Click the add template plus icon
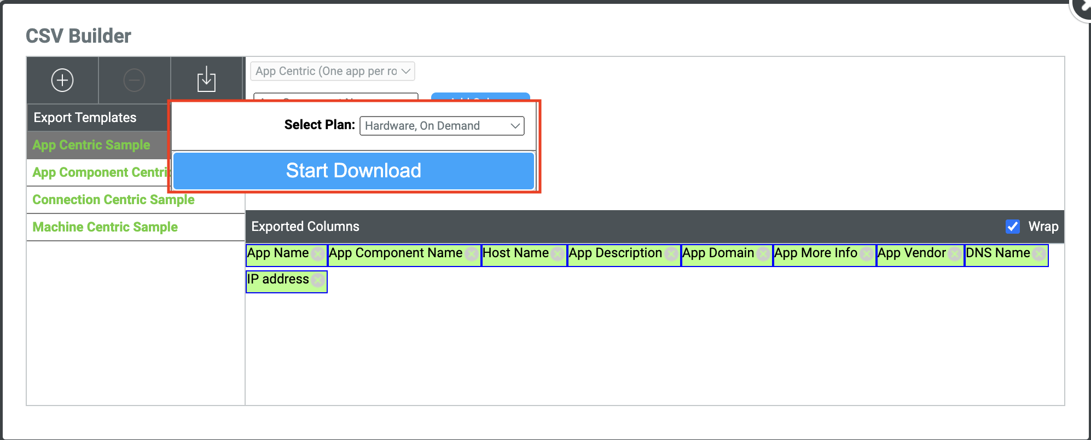Viewport: 1091px width, 440px height. coord(62,80)
